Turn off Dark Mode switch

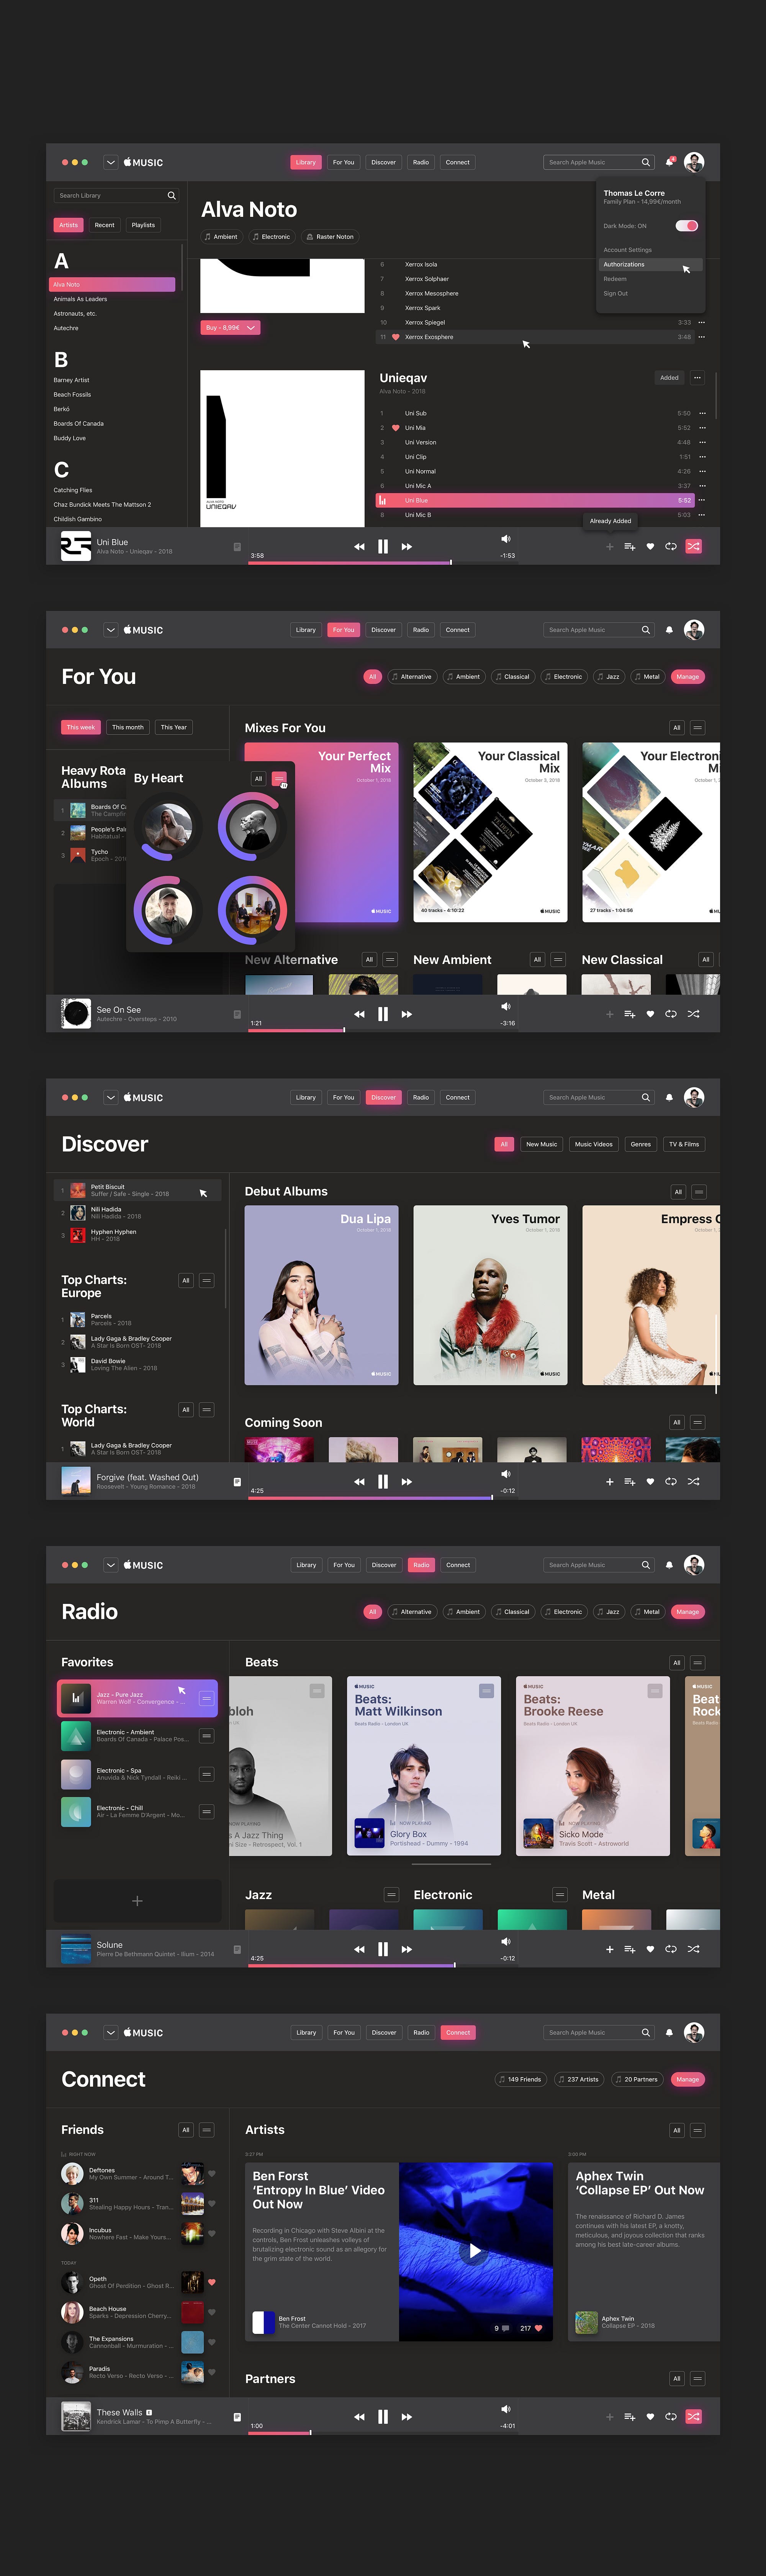[687, 226]
